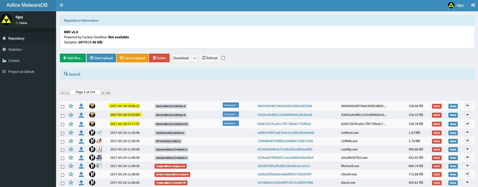Open the settings gears icon in header
Image resolution: width=478 pixels, height=187 pixels.
point(473,5)
